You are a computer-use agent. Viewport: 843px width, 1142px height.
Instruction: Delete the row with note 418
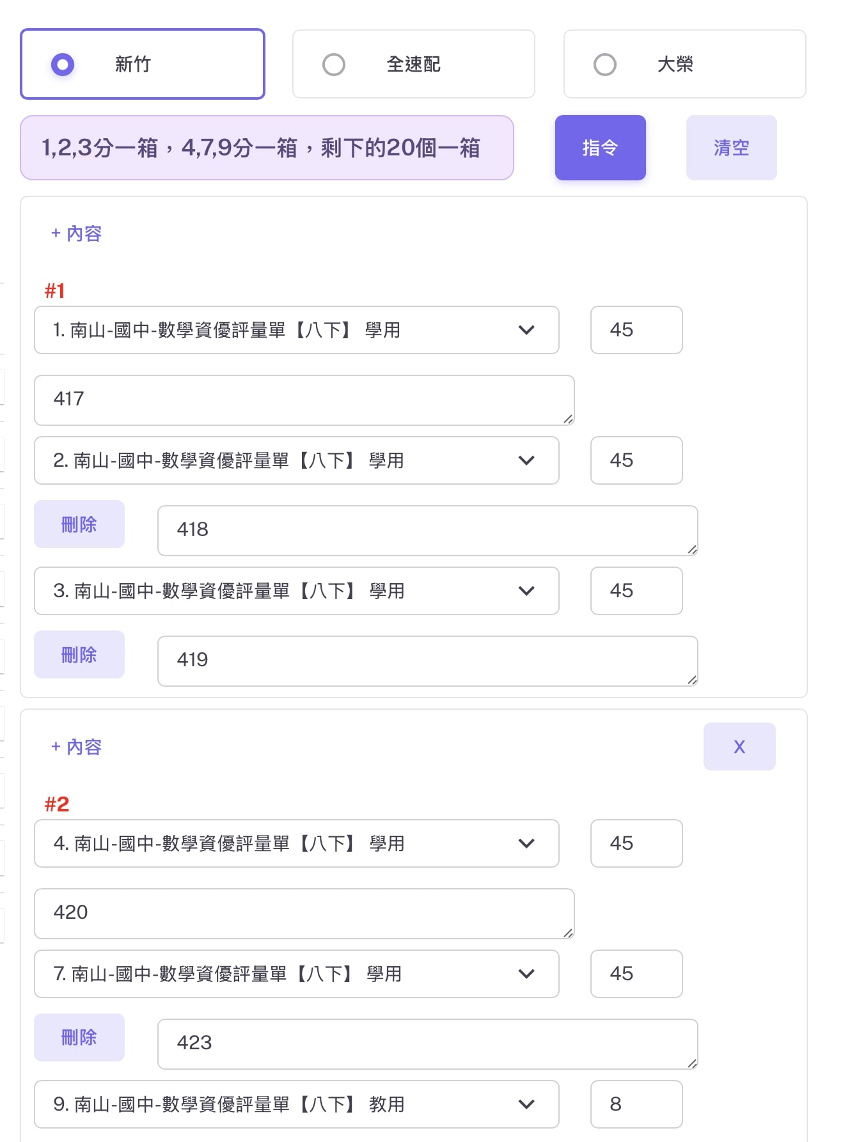click(79, 524)
